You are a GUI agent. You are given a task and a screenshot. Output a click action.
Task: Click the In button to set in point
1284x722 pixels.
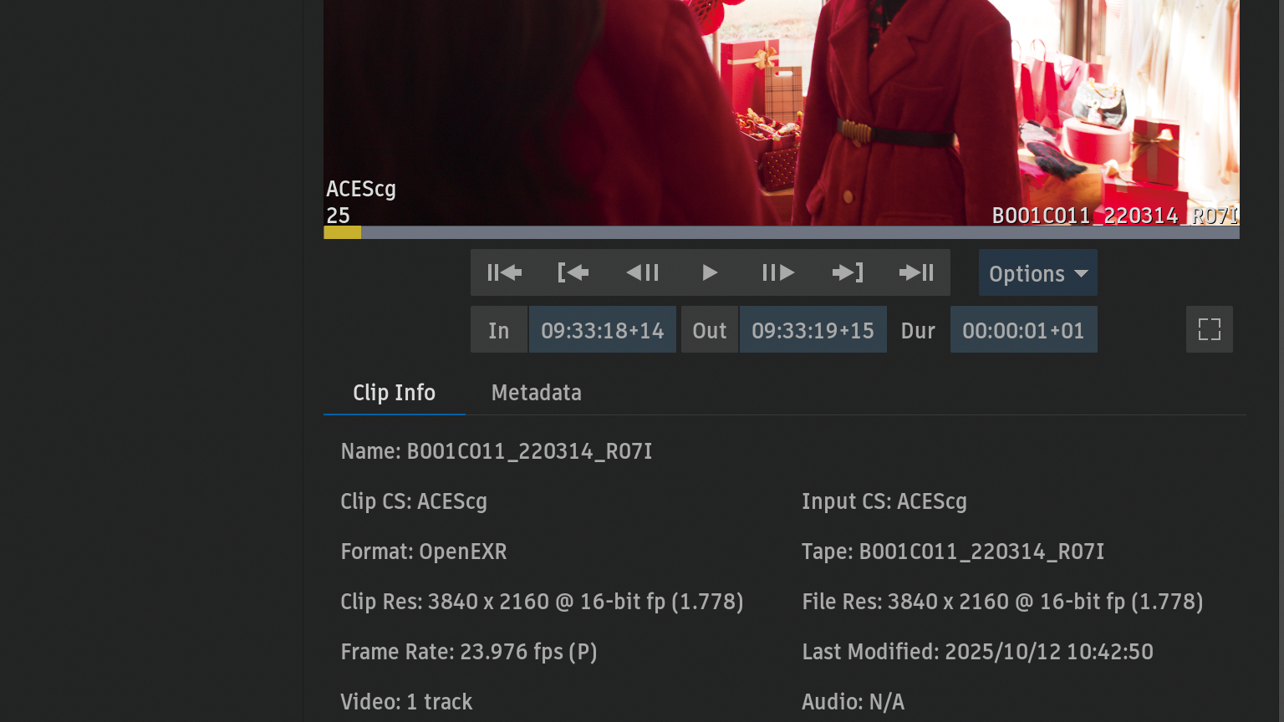pyautogui.click(x=499, y=330)
